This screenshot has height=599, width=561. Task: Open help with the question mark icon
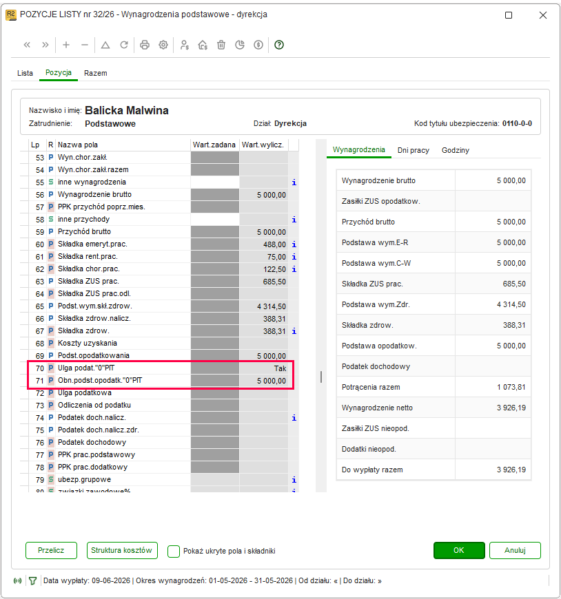click(279, 45)
